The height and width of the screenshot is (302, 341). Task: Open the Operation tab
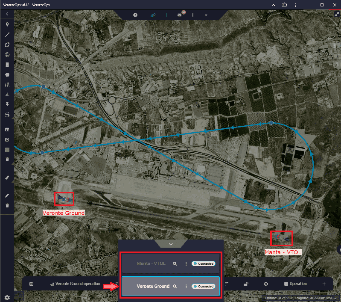[x=295, y=284]
